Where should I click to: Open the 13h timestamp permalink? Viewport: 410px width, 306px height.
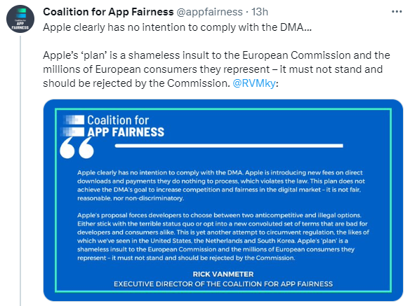point(260,12)
